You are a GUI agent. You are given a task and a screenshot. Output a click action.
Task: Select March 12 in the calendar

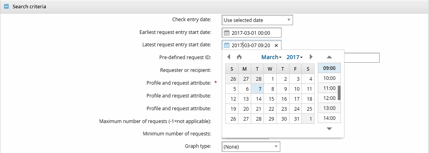[x=232, y=99]
